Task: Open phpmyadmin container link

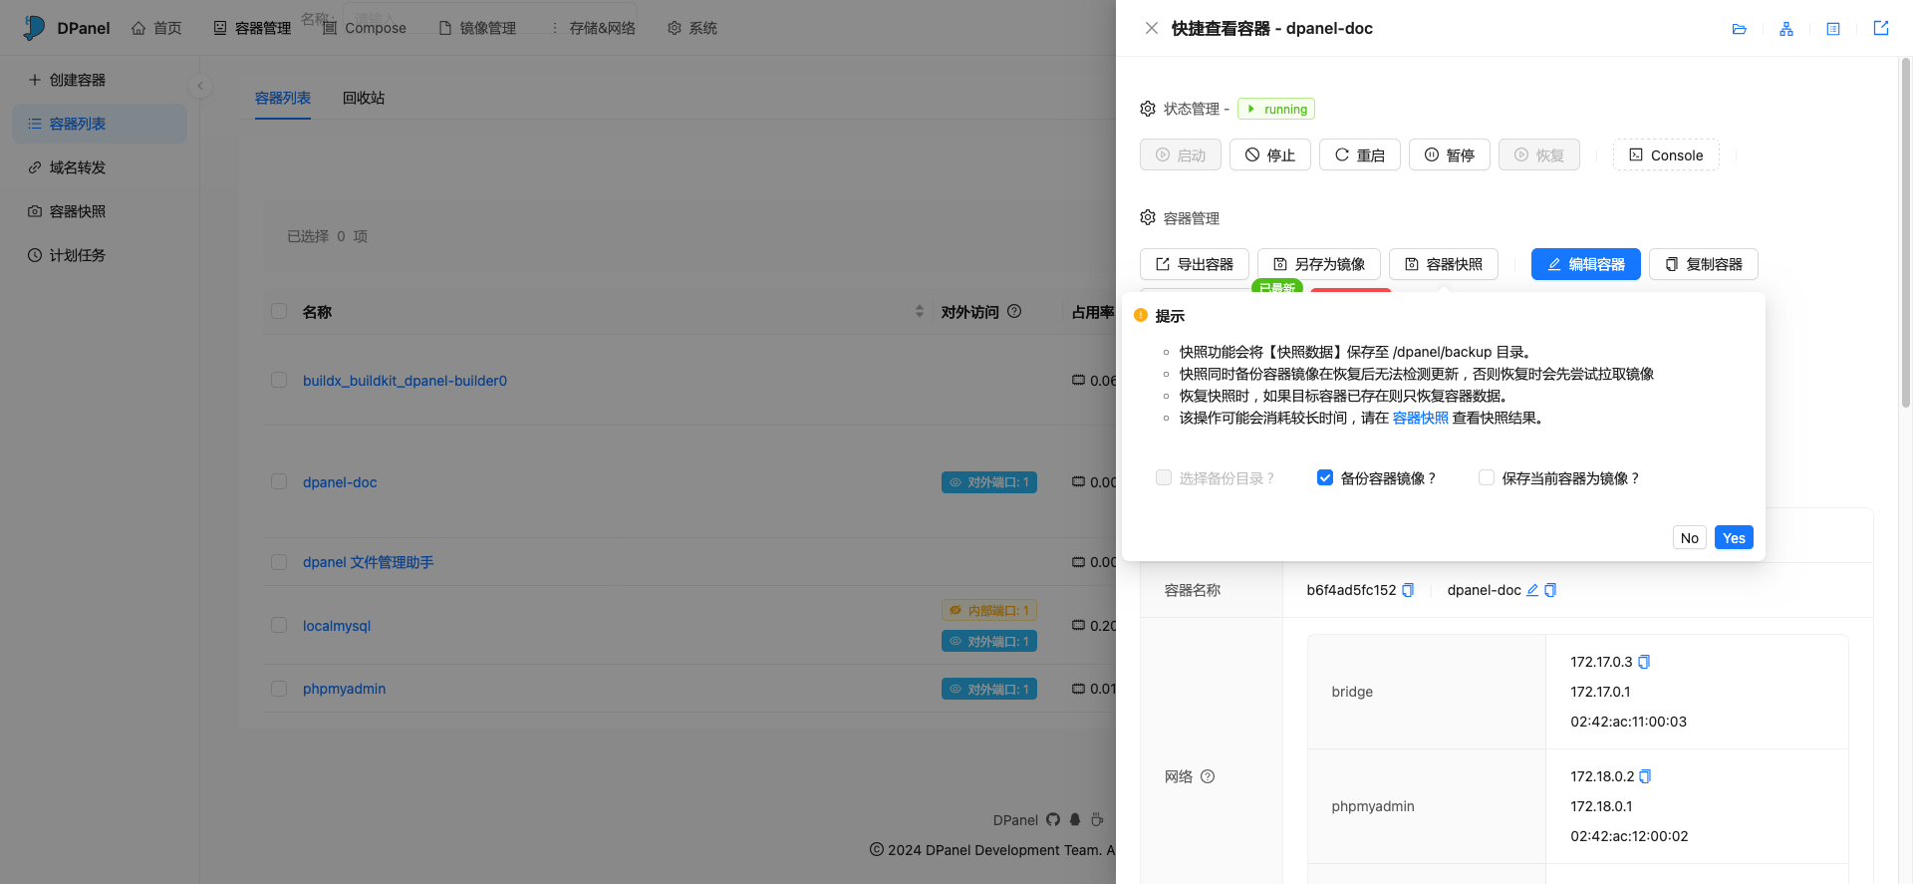Action: coord(344,689)
